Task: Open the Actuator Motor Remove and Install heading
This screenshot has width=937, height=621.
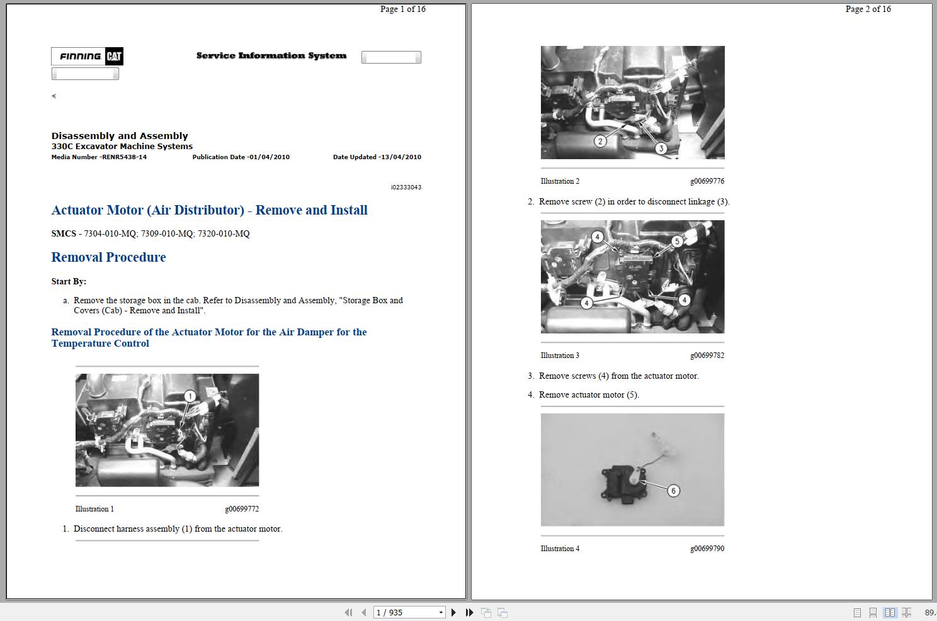Action: pyautogui.click(x=209, y=210)
